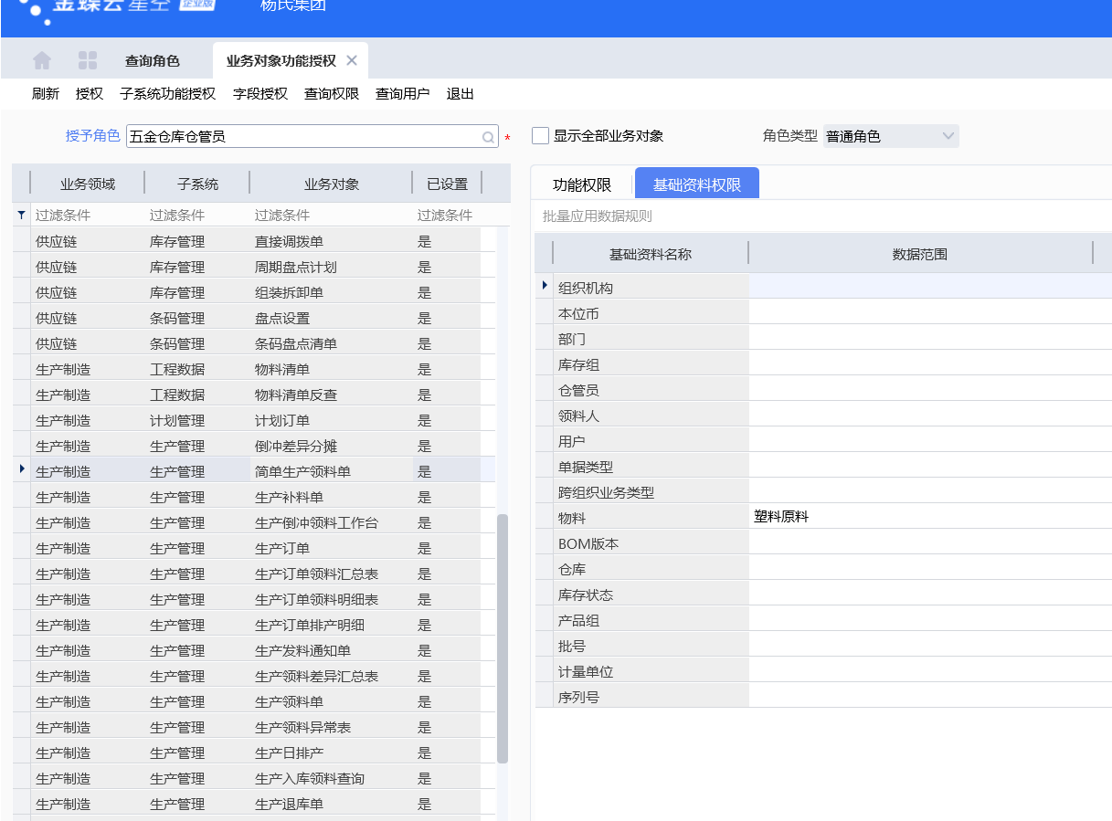Switch to the 查询角色 tab
This screenshot has width=1112, height=821.
point(153,61)
